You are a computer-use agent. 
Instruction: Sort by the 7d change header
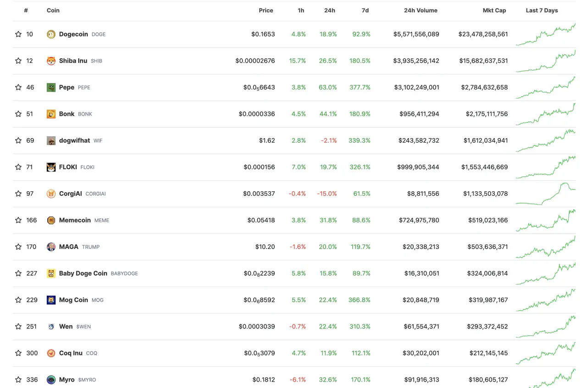(x=365, y=11)
